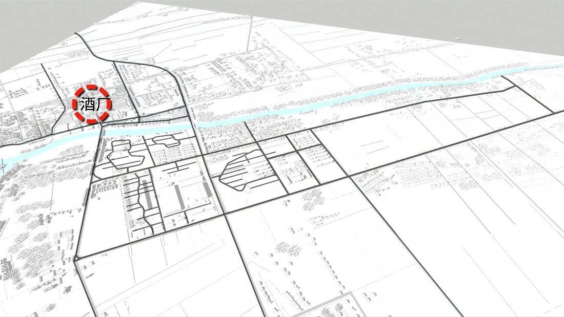The height and width of the screenshot is (317, 564).
Task: Select the small oval loop road south of the river
Action: click(x=166, y=140)
